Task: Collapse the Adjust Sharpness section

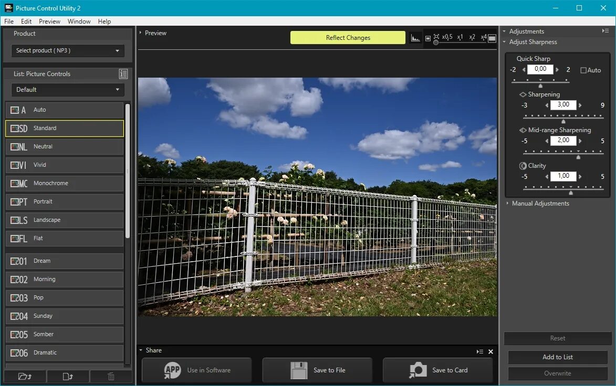Action: pyautogui.click(x=504, y=42)
